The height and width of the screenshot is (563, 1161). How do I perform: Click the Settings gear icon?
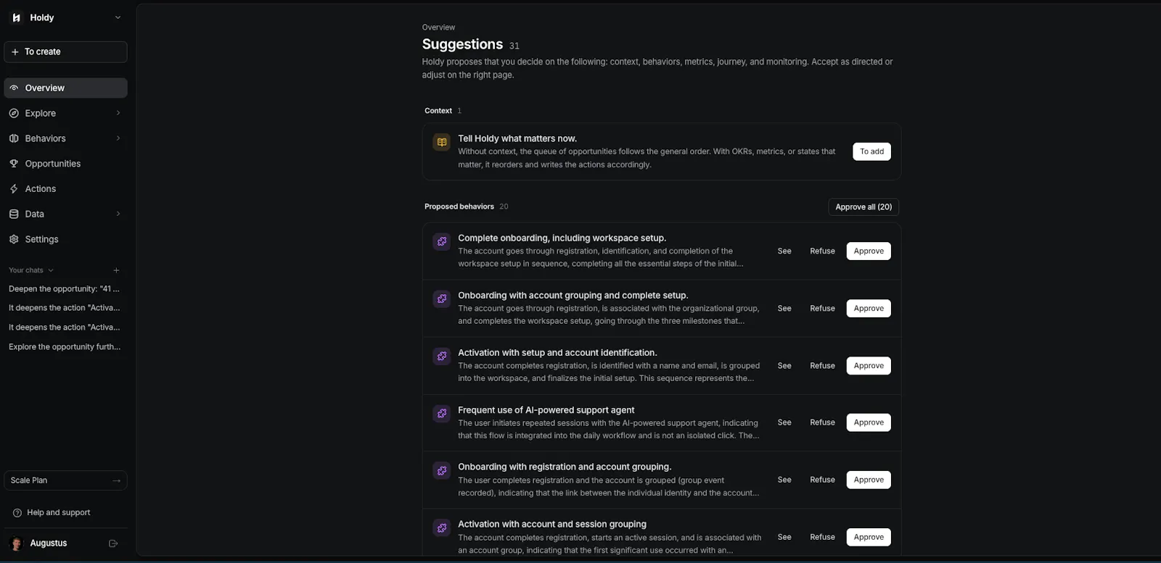(14, 239)
